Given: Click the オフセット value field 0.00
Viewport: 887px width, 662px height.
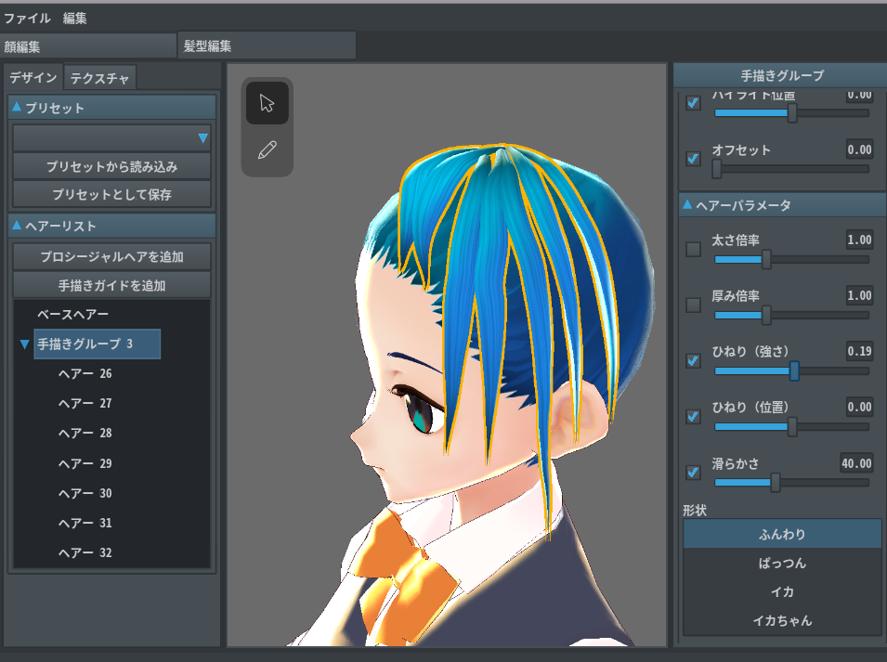Looking at the screenshot, I should pyautogui.click(x=859, y=149).
